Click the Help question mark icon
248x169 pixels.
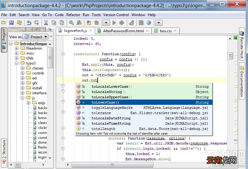(x=149, y=23)
